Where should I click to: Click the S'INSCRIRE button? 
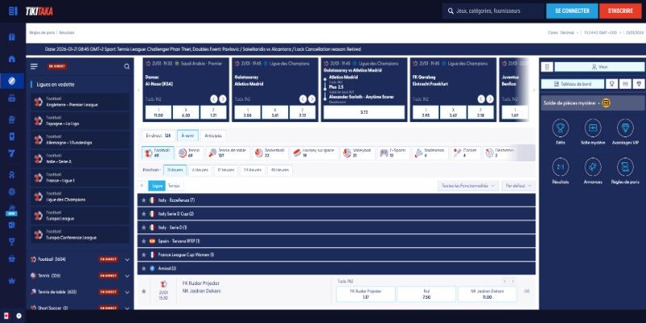click(x=621, y=11)
